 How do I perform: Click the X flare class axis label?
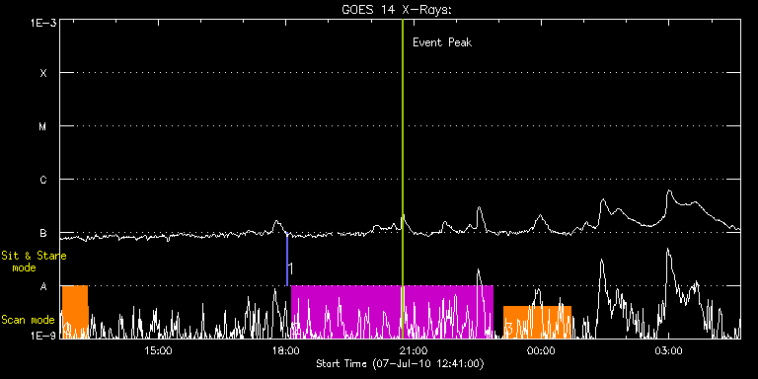[x=43, y=73]
